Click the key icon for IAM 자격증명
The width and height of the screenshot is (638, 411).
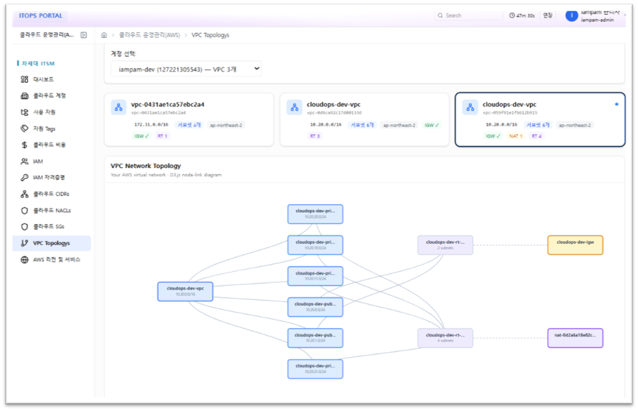click(25, 178)
